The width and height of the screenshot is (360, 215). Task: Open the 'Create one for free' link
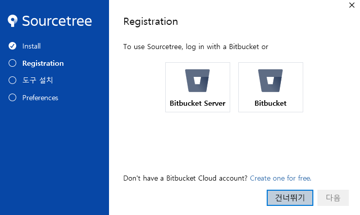[x=280, y=178]
